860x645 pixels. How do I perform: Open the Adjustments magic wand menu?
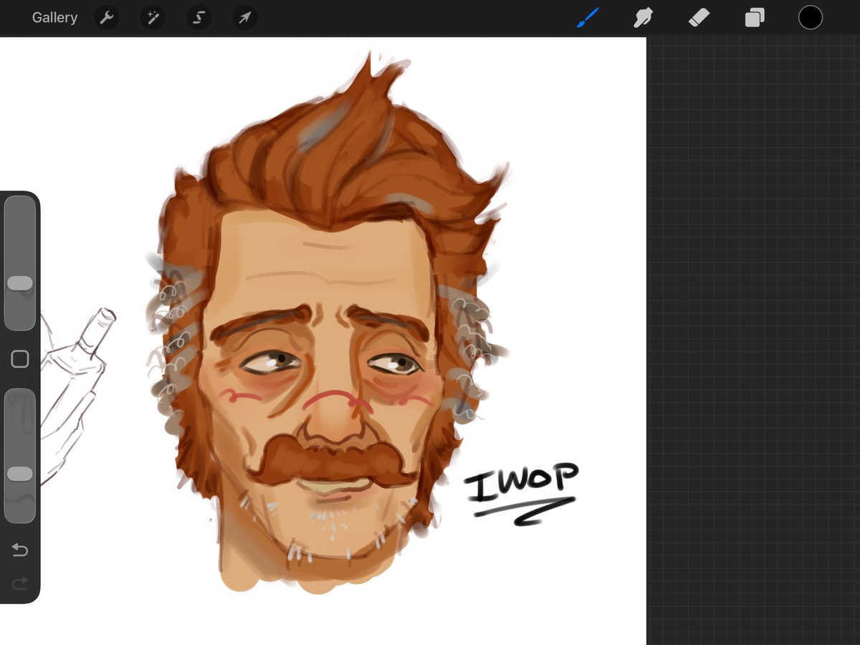coord(153,18)
